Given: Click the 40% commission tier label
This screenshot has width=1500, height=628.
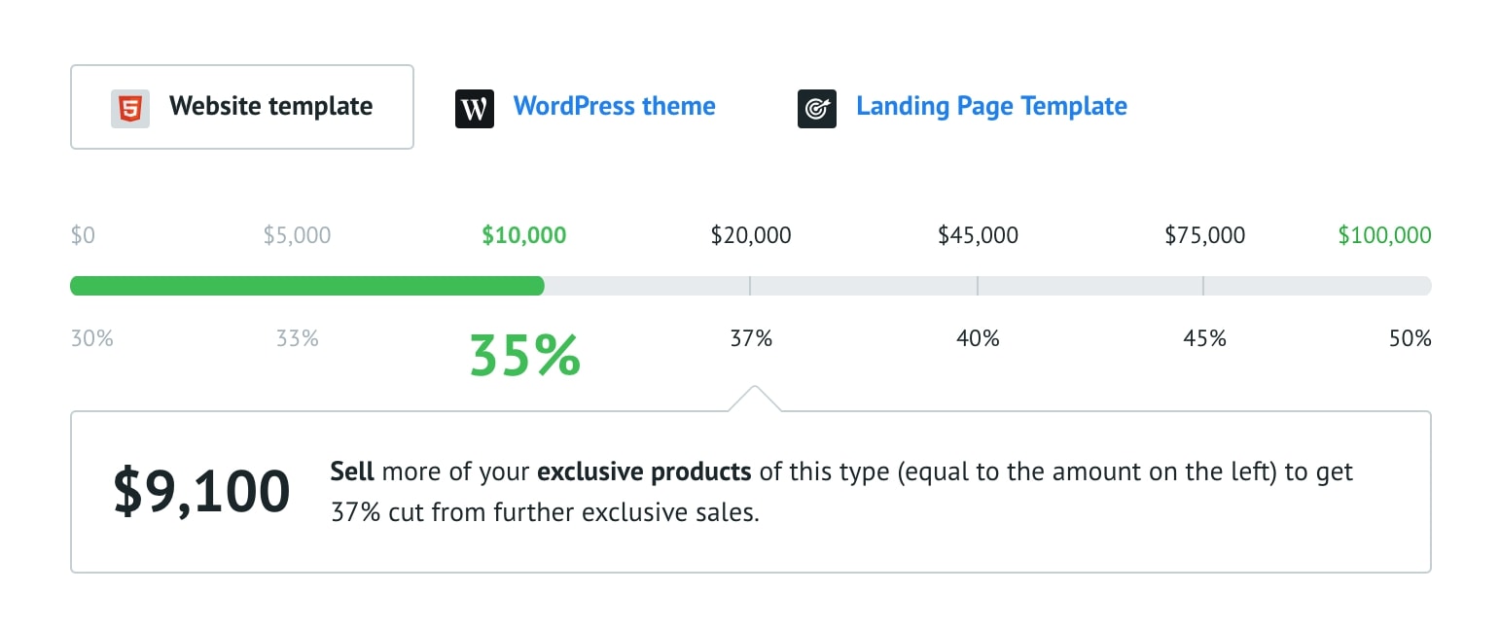Looking at the screenshot, I should (x=978, y=339).
